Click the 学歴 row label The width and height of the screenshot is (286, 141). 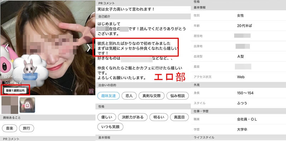(197, 130)
